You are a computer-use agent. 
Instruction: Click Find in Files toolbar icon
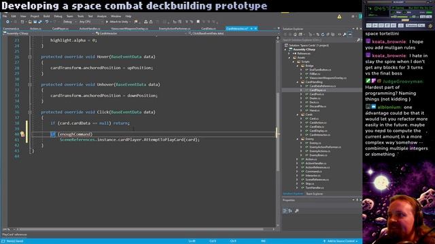click(136, 22)
